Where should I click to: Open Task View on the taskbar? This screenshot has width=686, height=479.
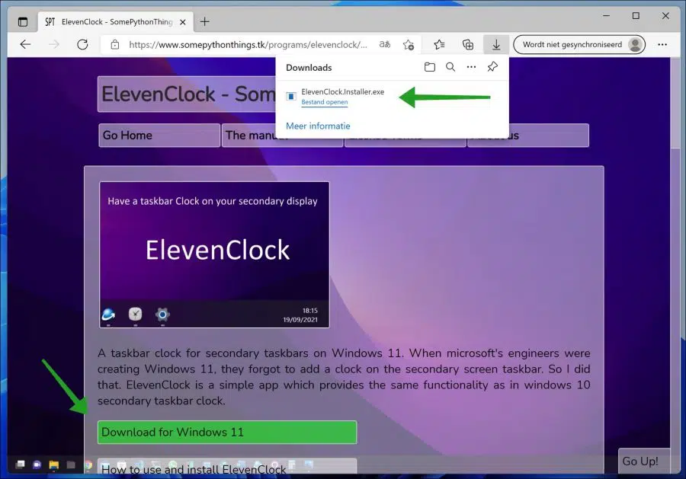pos(20,465)
